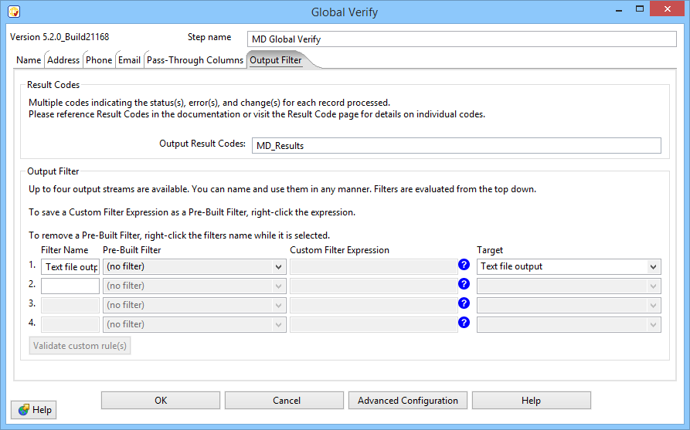Open the Pass-Through Columns tab

195,60
